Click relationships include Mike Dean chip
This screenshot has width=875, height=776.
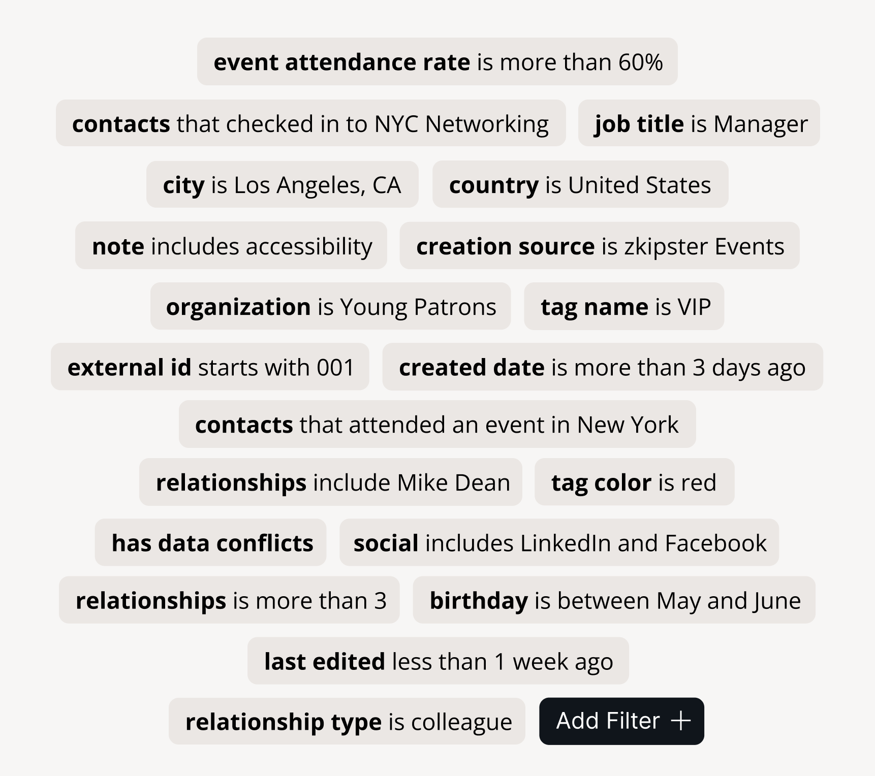click(x=330, y=482)
